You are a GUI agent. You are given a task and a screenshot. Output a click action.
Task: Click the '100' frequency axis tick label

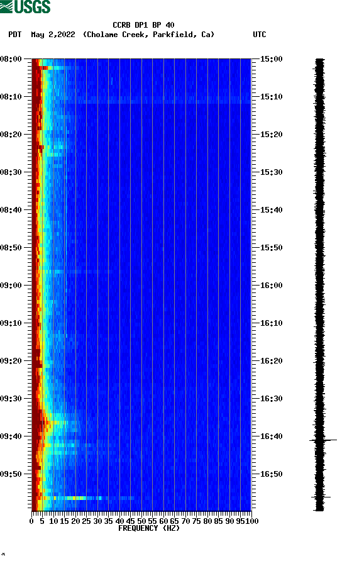pos(252,521)
